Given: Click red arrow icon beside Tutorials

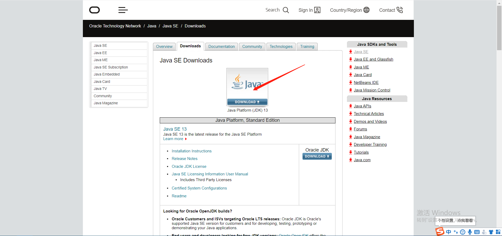Looking at the screenshot, I should [x=351, y=152].
